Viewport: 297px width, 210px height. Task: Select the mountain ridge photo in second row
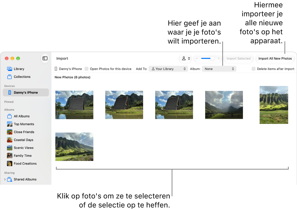click(x=74, y=147)
